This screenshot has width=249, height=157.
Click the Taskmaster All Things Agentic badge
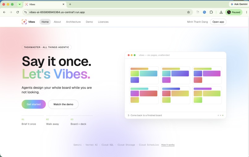click(47, 47)
